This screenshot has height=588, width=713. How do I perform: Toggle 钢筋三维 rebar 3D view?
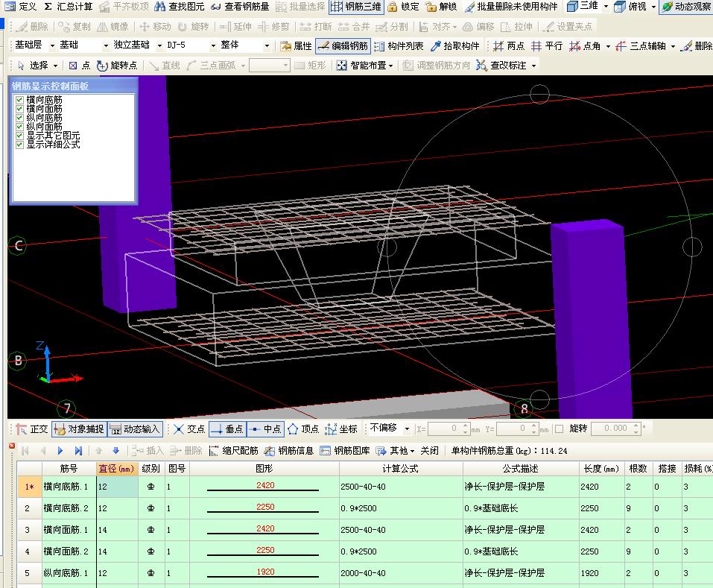(356, 7)
